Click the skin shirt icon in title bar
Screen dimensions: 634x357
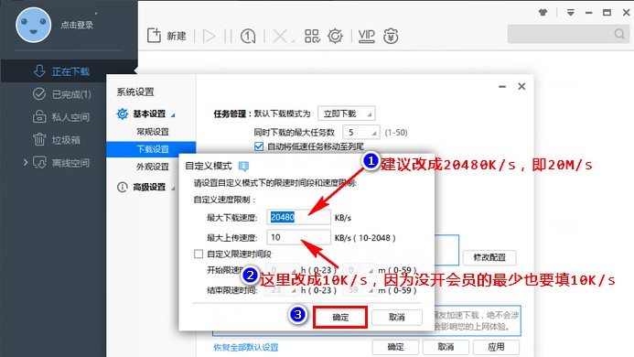543,13
